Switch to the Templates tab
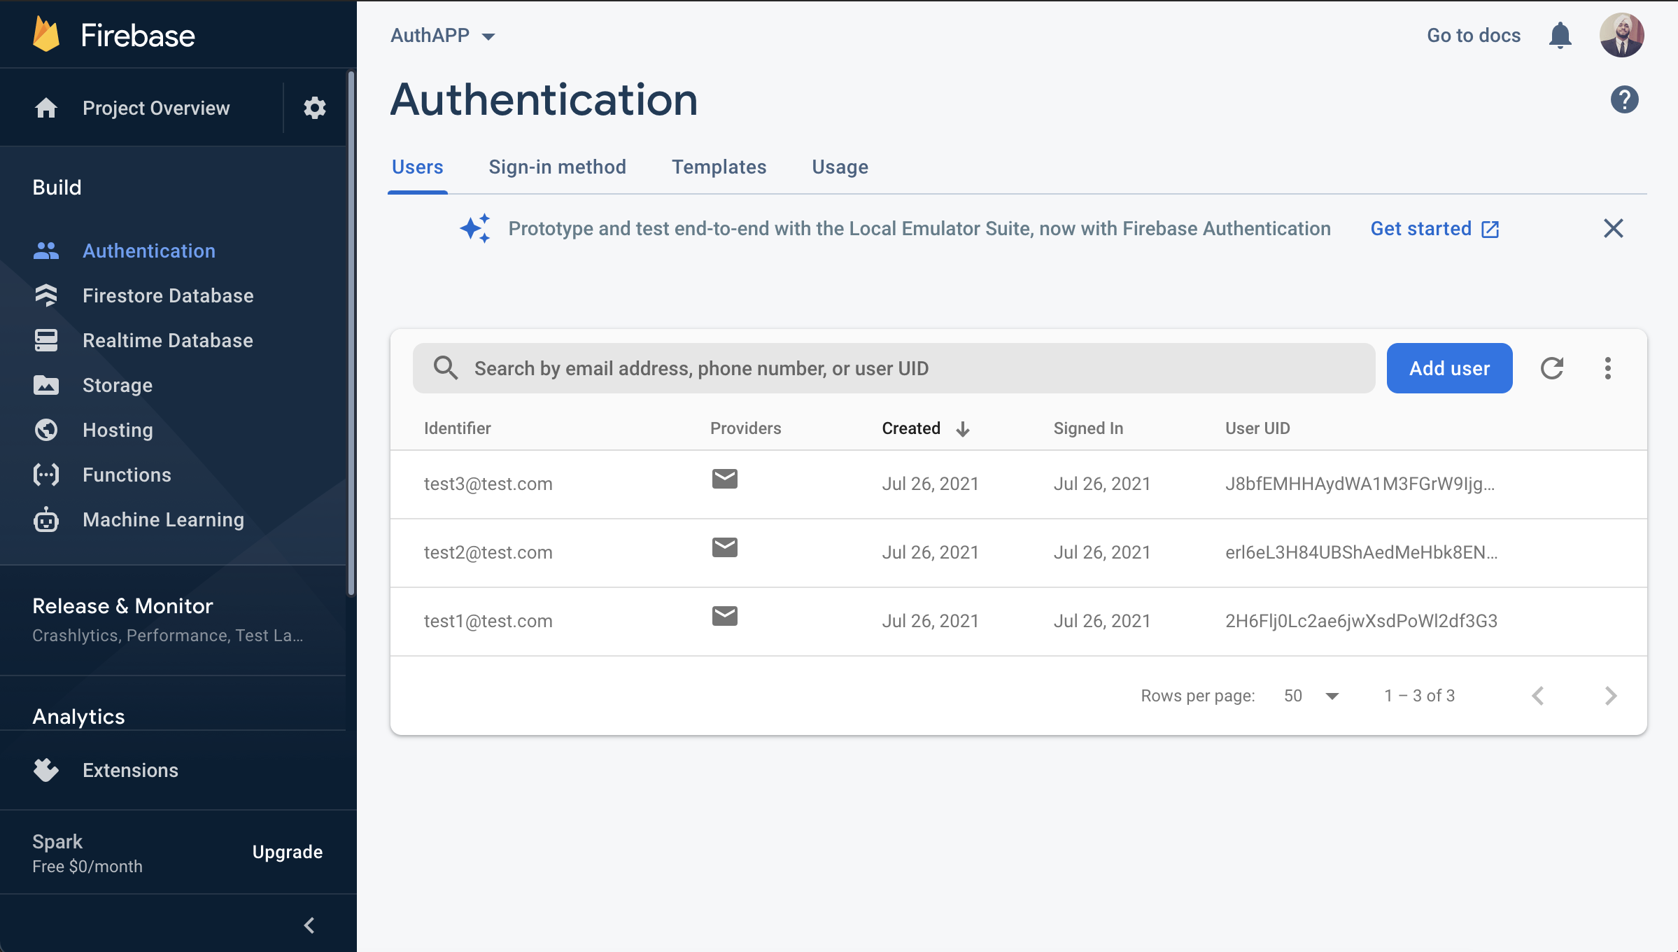The height and width of the screenshot is (952, 1678). pyautogui.click(x=719, y=167)
